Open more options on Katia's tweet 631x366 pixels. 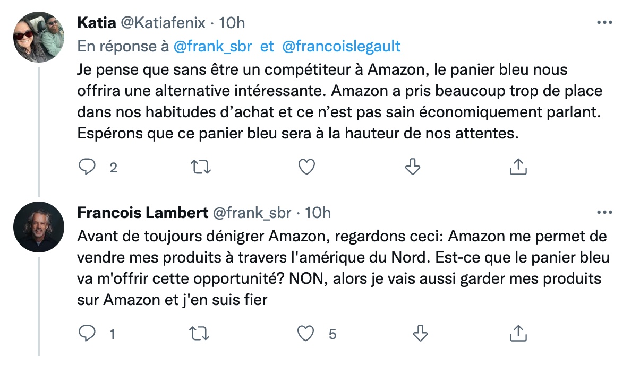tap(604, 23)
